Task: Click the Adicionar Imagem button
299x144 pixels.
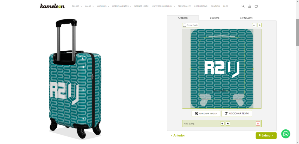Action: tap(206, 114)
